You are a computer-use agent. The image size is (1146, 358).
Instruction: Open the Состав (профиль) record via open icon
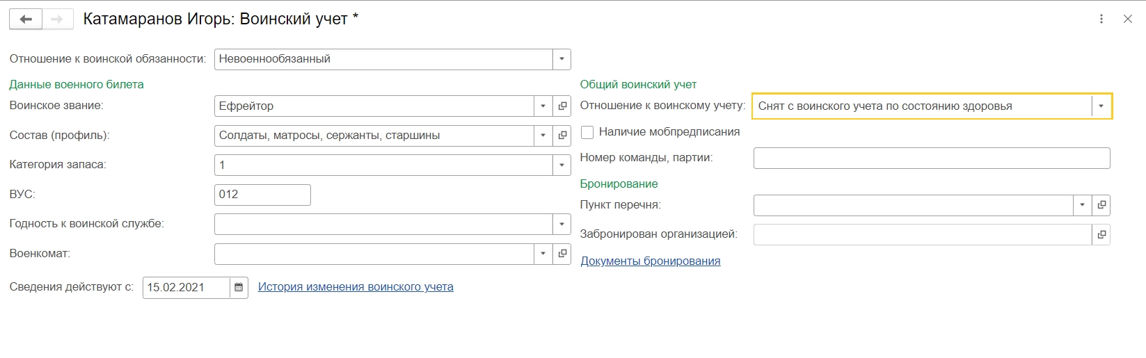click(x=562, y=136)
